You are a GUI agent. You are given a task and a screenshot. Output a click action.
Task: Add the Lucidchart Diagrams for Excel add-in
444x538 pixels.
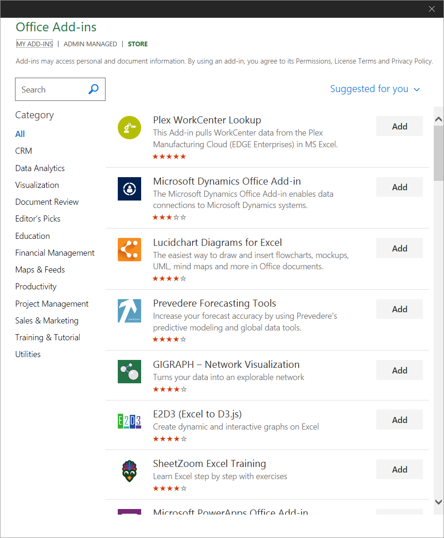(399, 248)
